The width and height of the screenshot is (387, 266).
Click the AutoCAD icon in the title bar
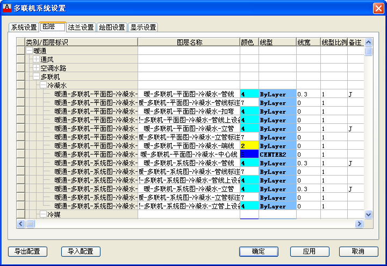(x=7, y=8)
